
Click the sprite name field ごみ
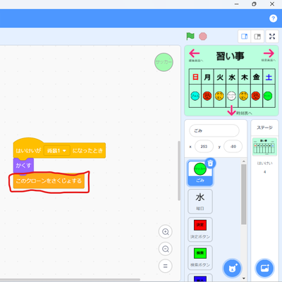(214, 130)
